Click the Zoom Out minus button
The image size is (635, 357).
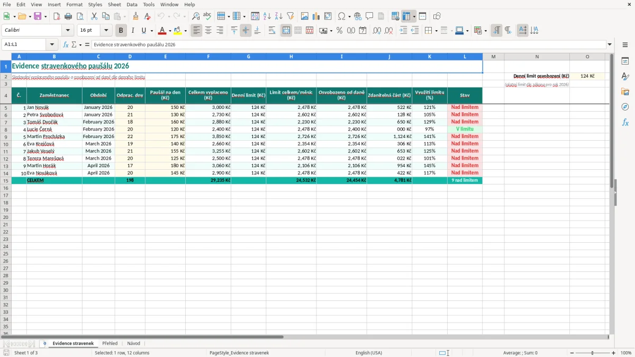coord(572,353)
